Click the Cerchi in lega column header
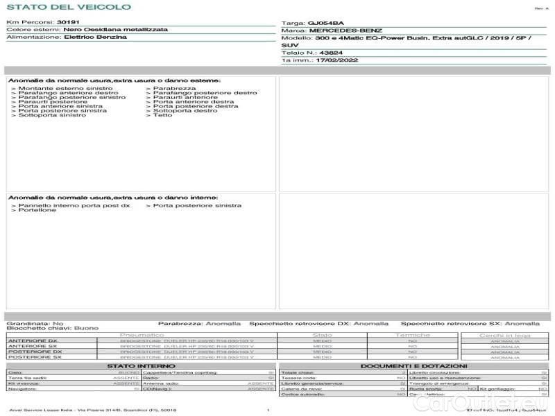This screenshot has height=416, width=555. (x=504, y=335)
